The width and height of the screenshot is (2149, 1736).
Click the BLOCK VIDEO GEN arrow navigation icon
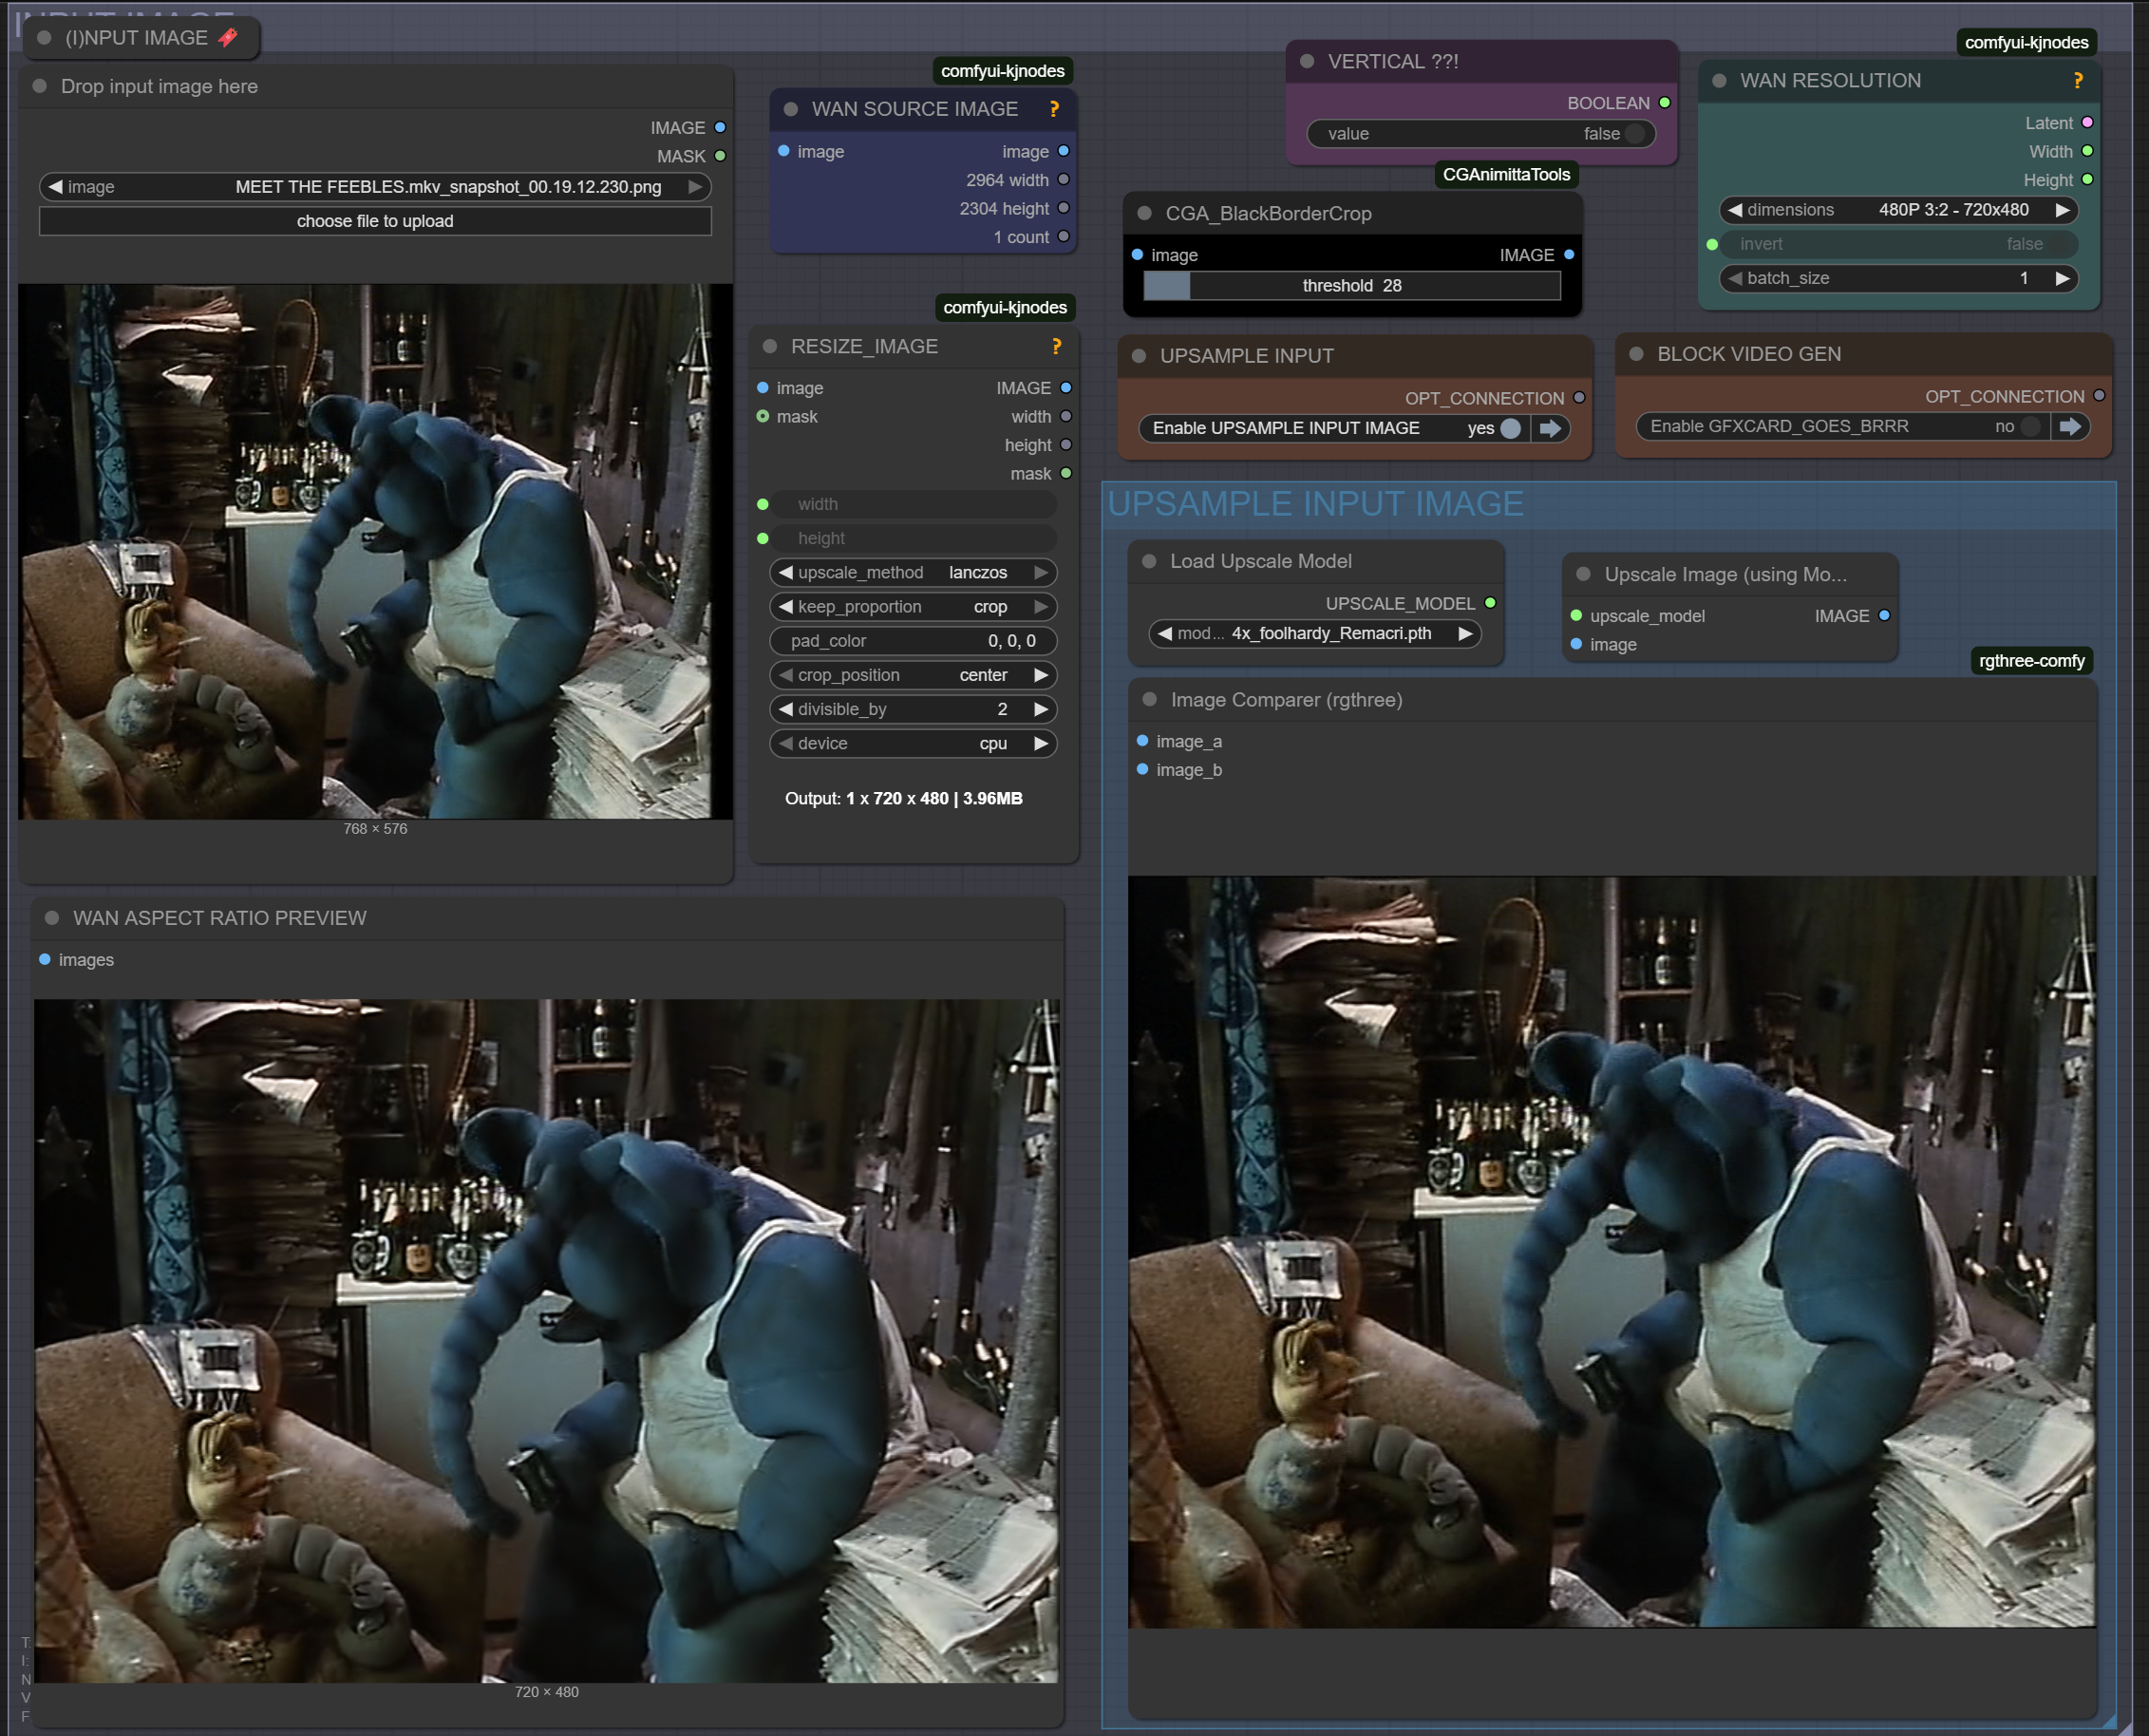[x=2069, y=427]
